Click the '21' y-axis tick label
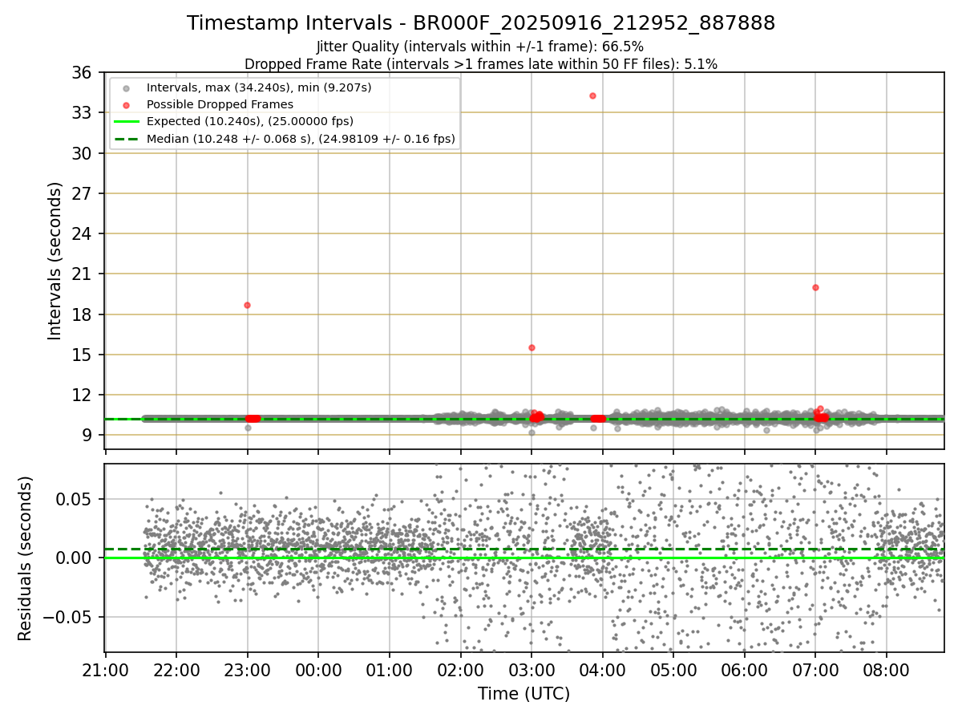 point(83,274)
